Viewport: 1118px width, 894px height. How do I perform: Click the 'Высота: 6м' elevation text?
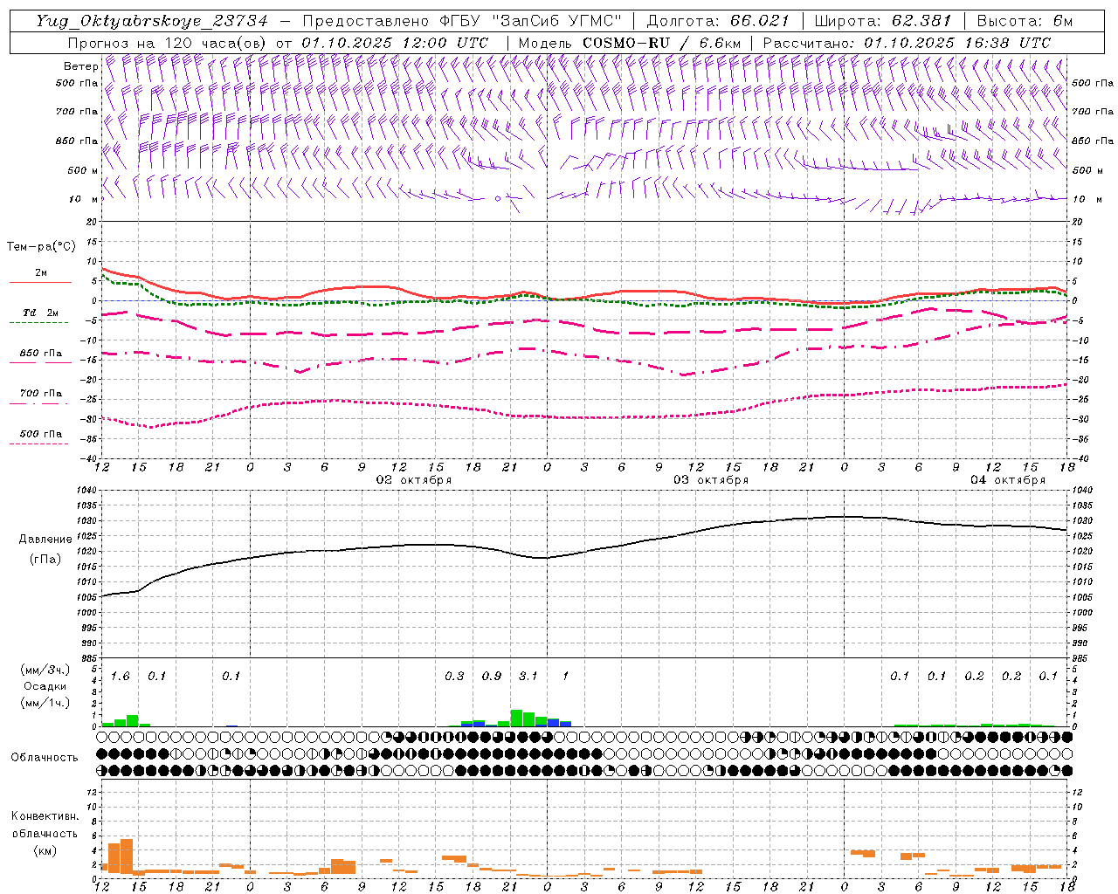pos(1025,21)
